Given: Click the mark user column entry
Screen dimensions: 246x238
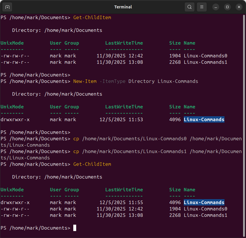Looking at the screenshot, I should pos(56,56).
